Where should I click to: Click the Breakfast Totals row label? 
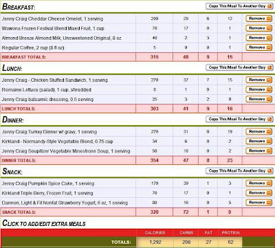24,57
